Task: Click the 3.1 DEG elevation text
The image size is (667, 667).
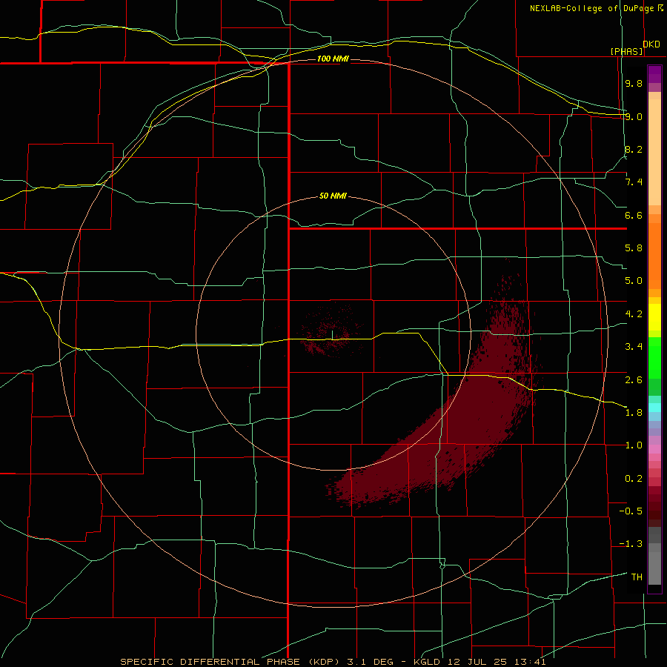Action: tap(369, 662)
